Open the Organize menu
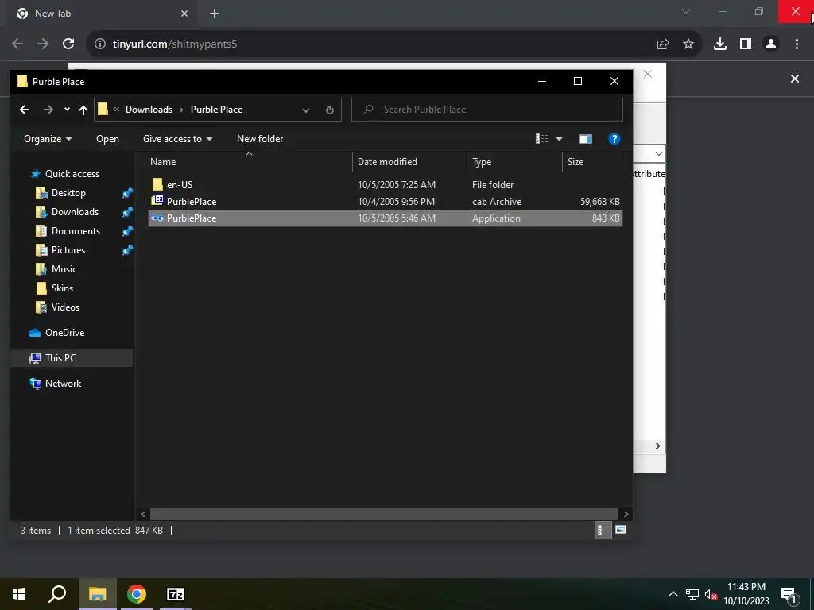The height and width of the screenshot is (610, 814). click(48, 139)
